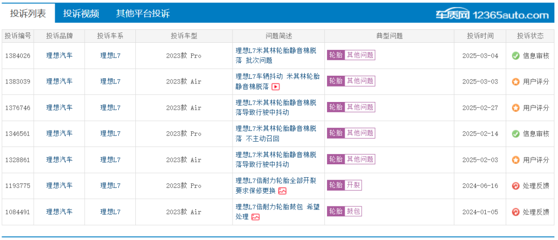The width and height of the screenshot is (558, 240).
Task: Click 2023款 Pro model in 1384026 row
Action: pos(183,56)
